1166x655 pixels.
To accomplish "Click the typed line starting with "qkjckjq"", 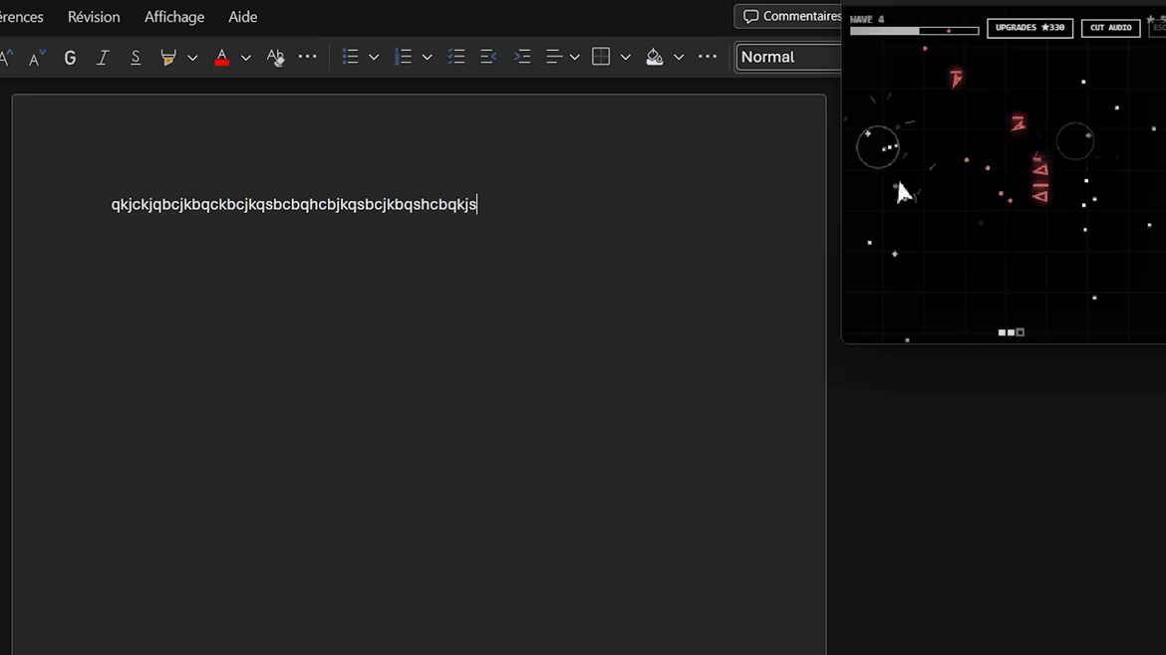I will [294, 204].
